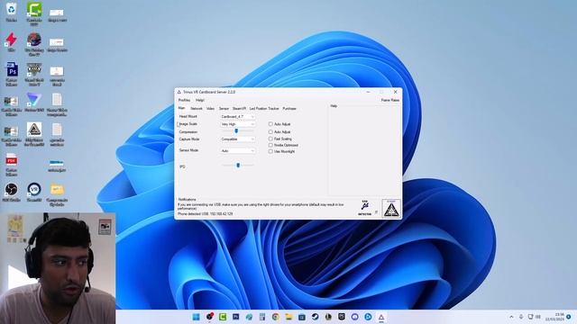The height and width of the screenshot is (324, 577).
Task: Open the Sensor Mode dropdown
Action: click(x=237, y=150)
